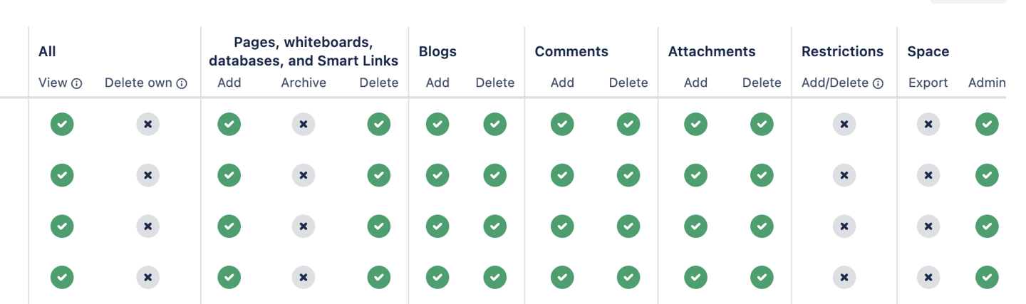The height and width of the screenshot is (304, 1026).
Task: Click the Pages, whiteboards, databases header
Action: [x=304, y=51]
